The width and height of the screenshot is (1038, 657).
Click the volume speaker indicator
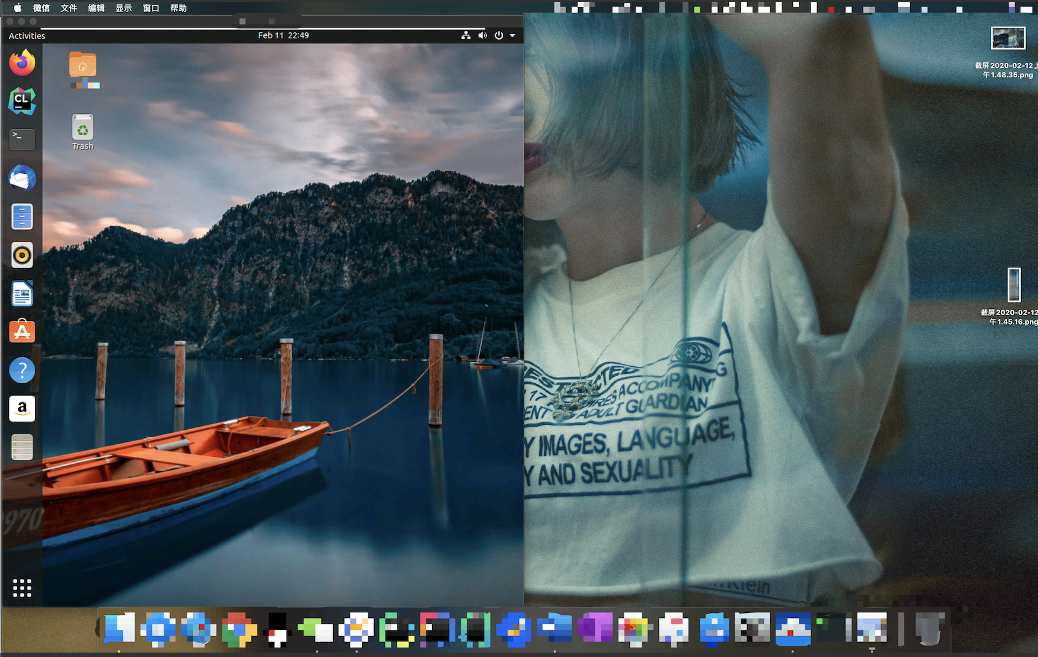pos(482,36)
